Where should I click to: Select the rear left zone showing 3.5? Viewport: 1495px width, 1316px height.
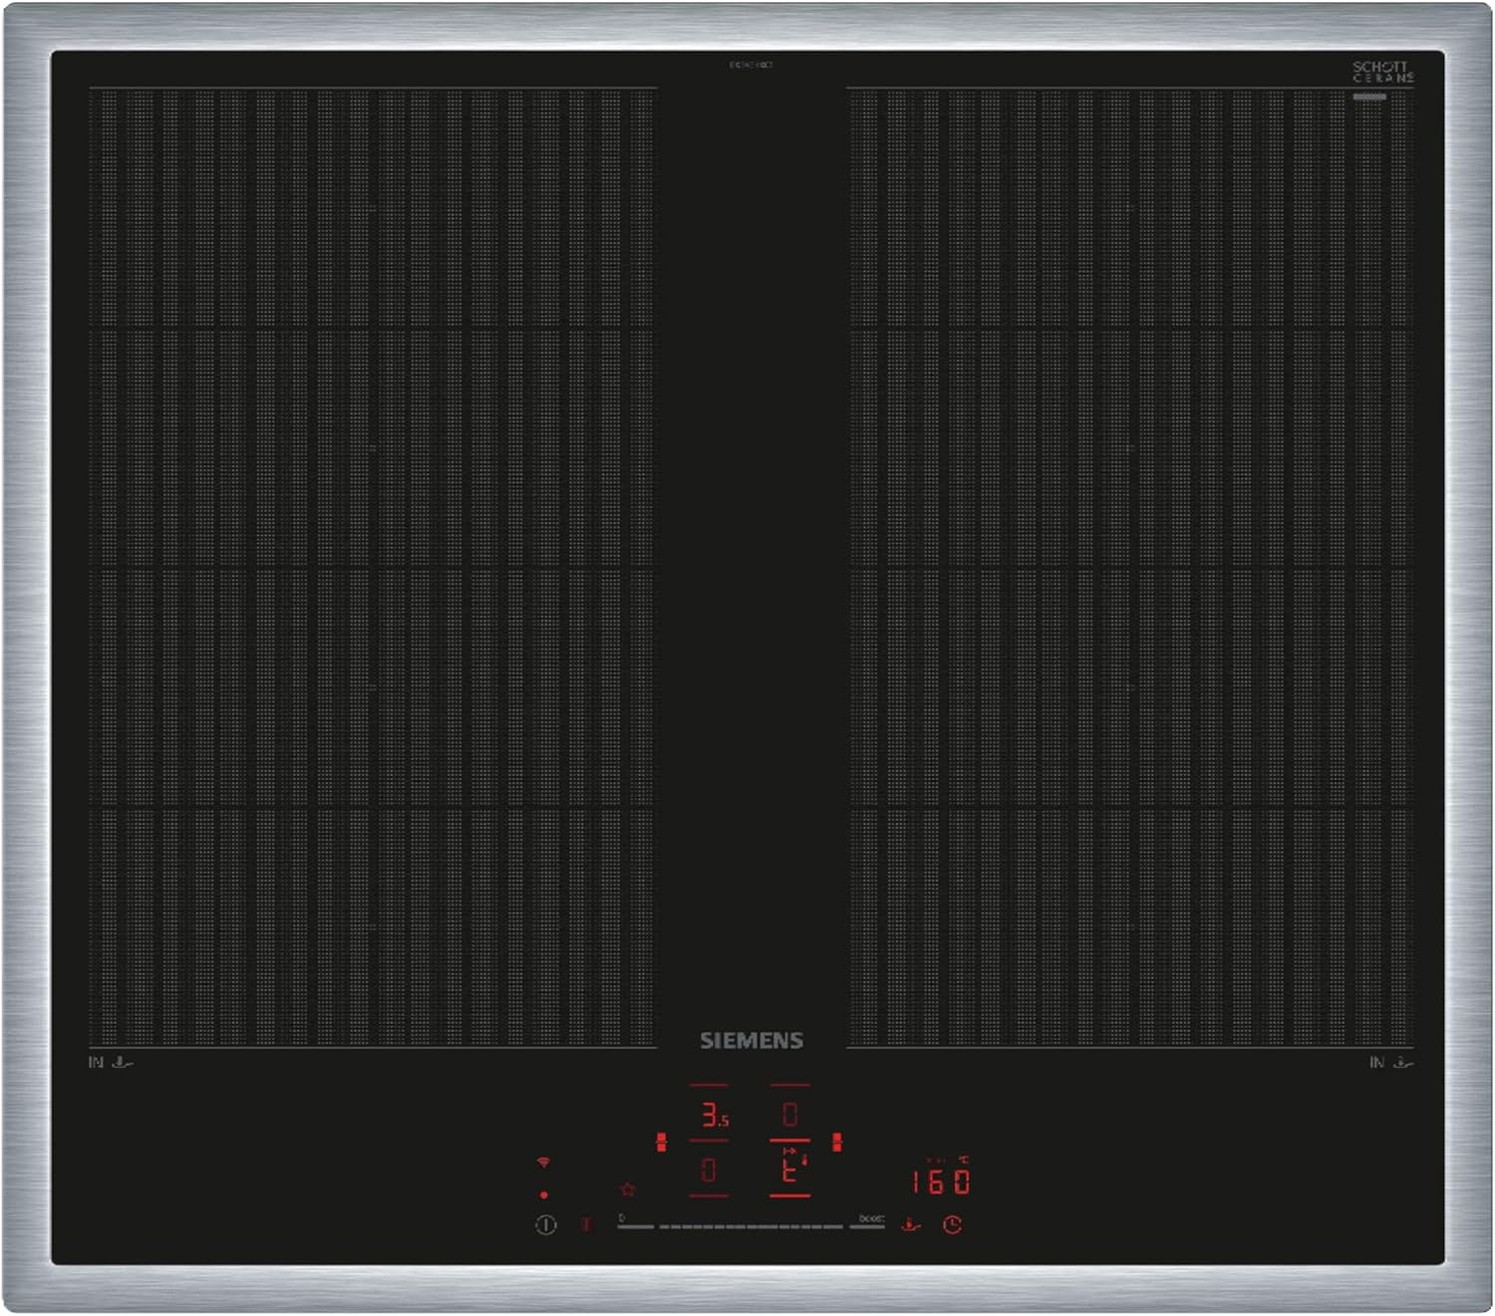click(x=714, y=1115)
